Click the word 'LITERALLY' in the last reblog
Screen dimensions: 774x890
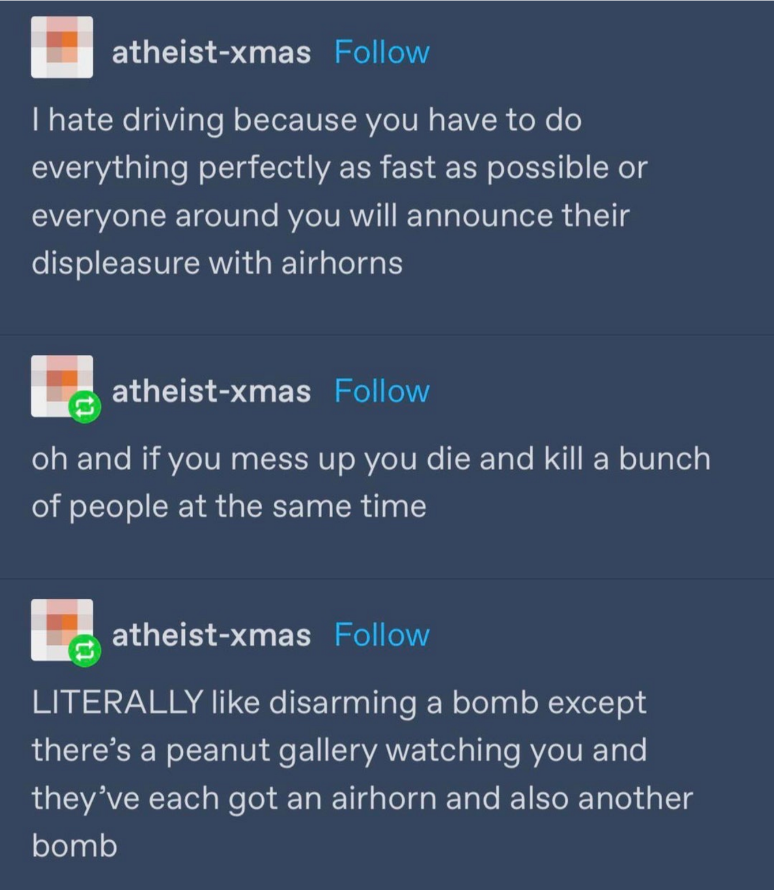[x=117, y=703]
